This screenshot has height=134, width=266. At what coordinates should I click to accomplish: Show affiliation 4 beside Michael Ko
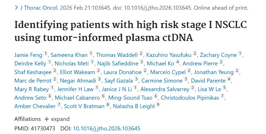pos(178,63)
